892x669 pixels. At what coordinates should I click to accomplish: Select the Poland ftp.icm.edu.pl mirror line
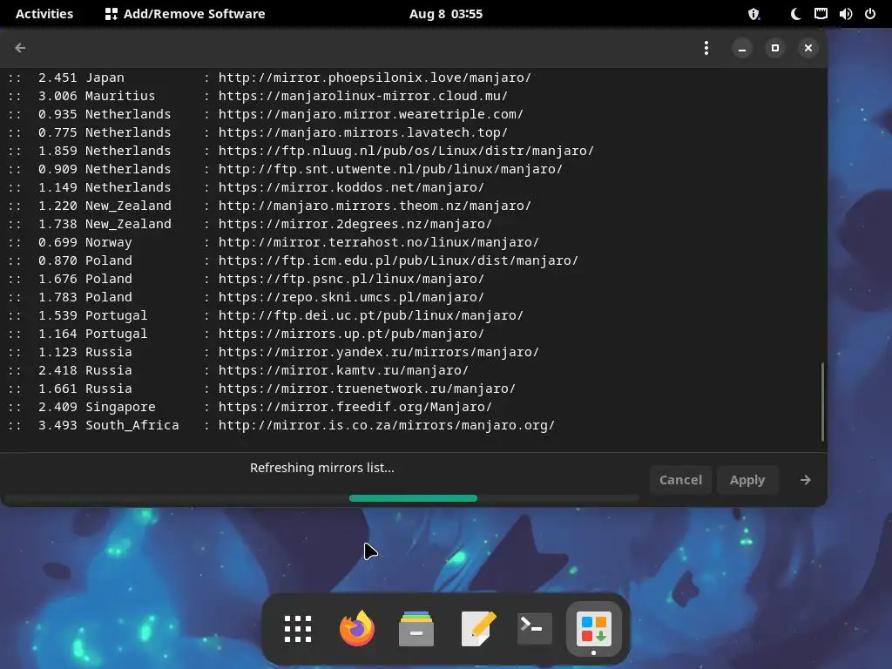coord(294,260)
